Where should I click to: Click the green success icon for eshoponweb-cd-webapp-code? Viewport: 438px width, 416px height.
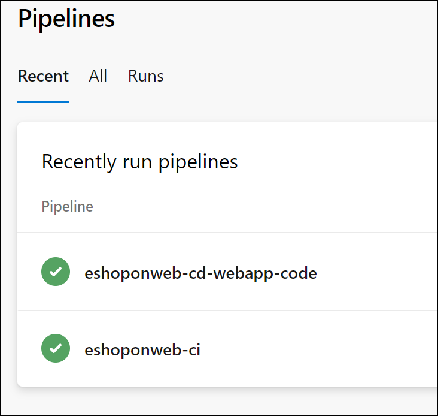tap(56, 272)
